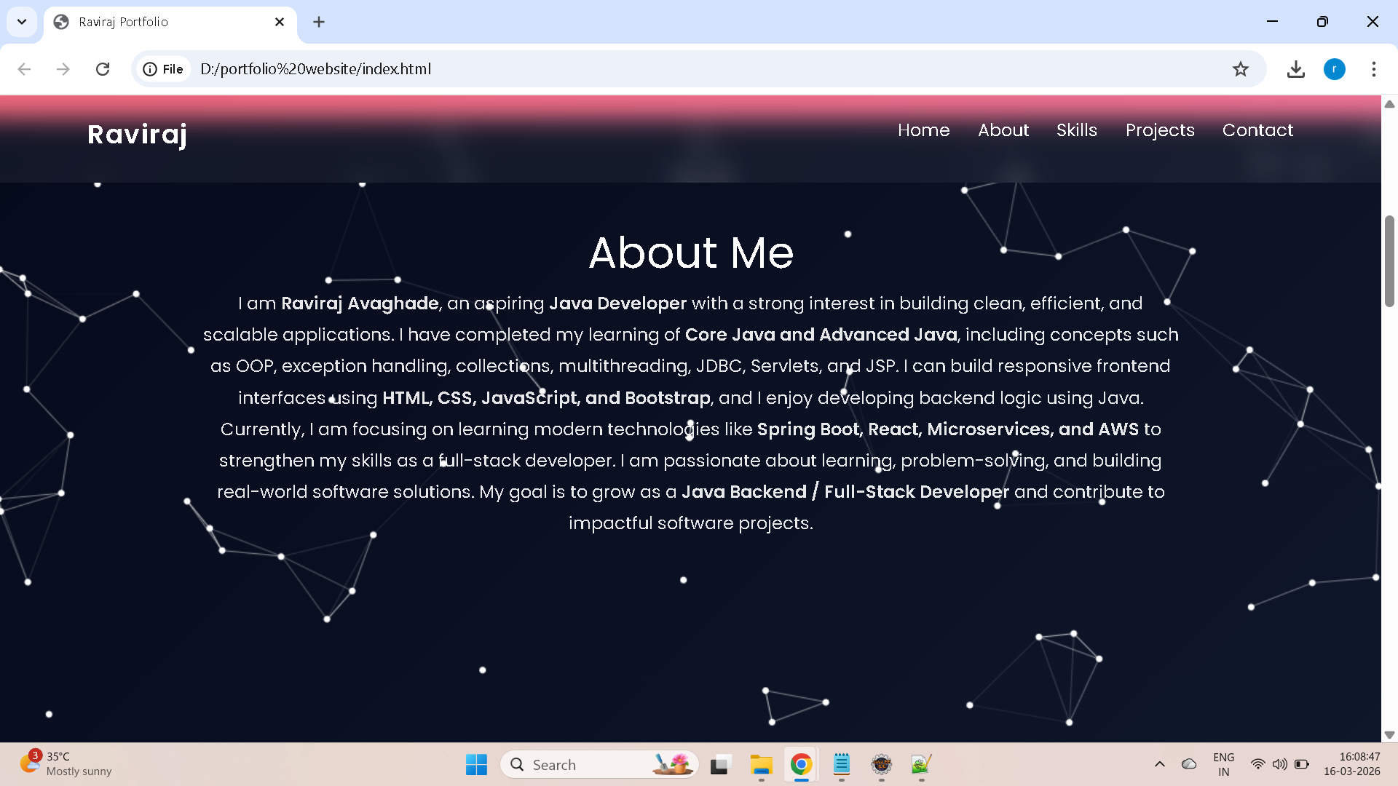Click the page scrollbar down arrow

1389,735
